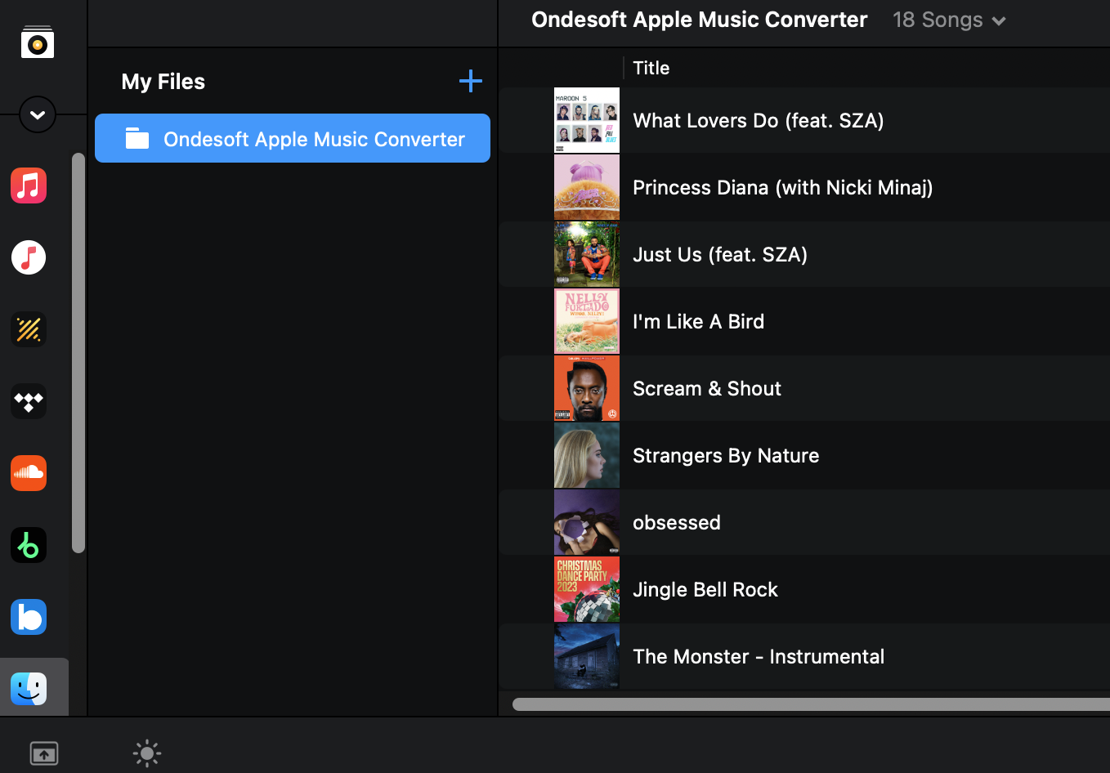Select song title obsessed

[x=677, y=522]
